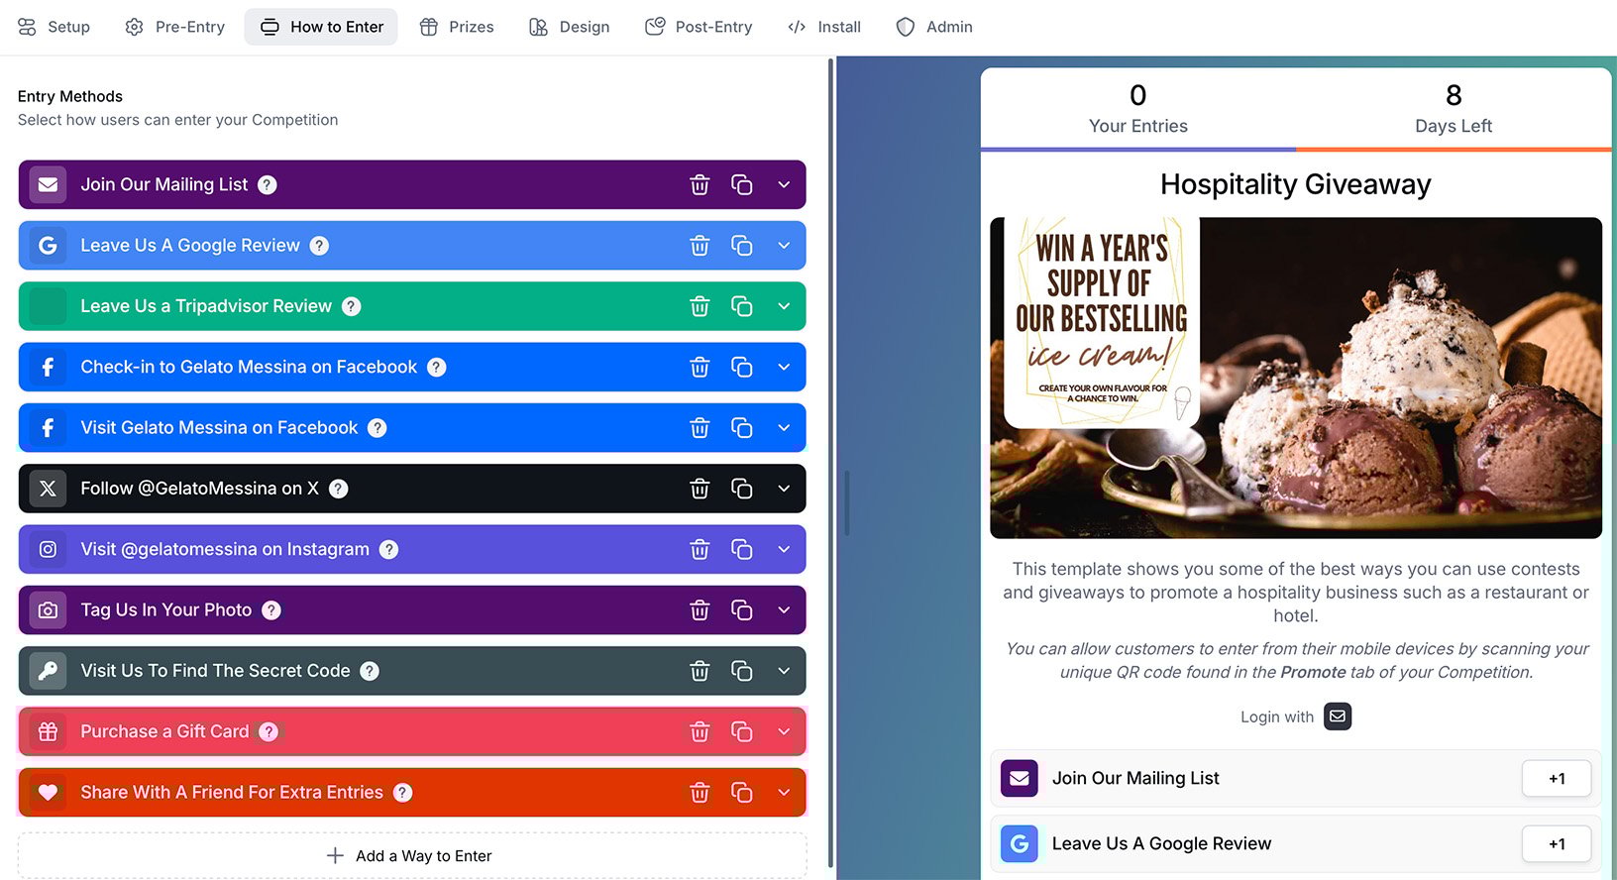Expand Visit @gelatomessina on Instagram row

click(784, 549)
